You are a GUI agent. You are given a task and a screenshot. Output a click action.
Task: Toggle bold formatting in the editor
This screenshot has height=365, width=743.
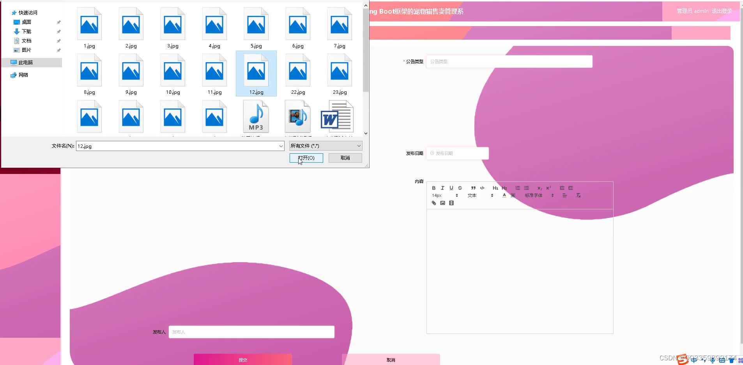(433, 188)
